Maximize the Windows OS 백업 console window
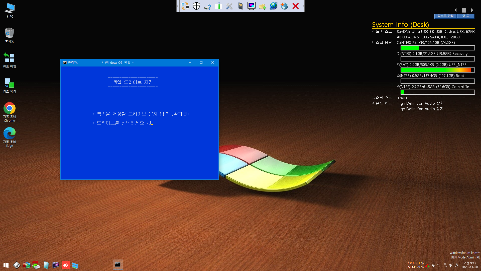 pos(201,62)
